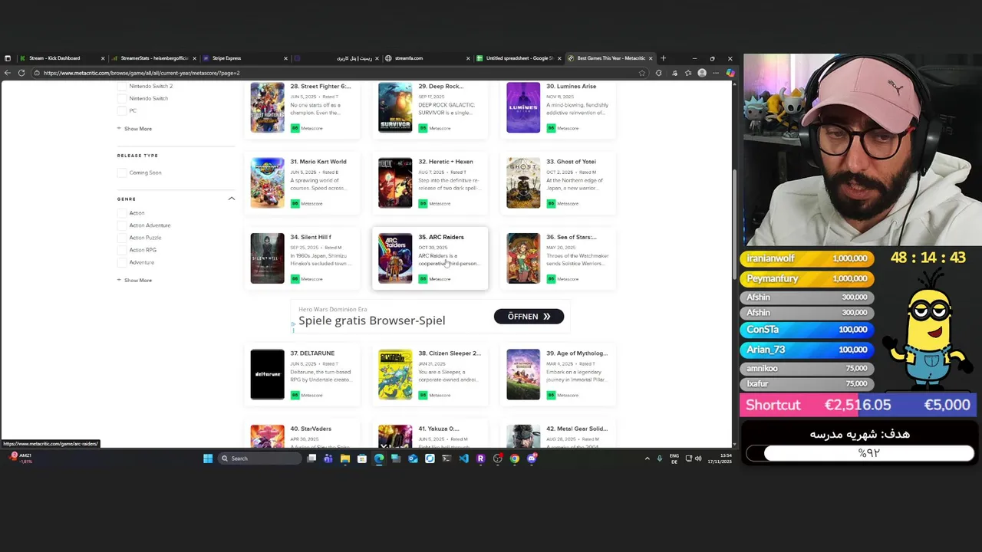Focus the browser address bar URL
The width and height of the screenshot is (982, 552).
(141, 73)
